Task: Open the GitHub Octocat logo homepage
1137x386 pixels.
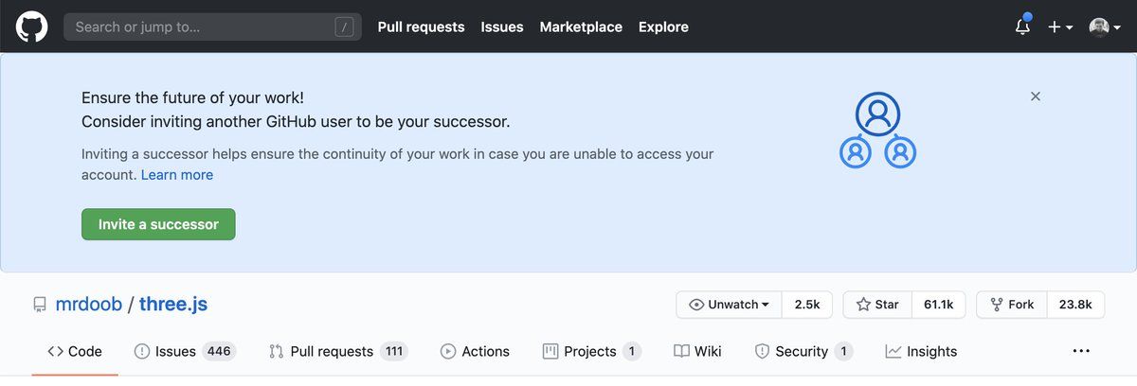Action: pyautogui.click(x=31, y=26)
